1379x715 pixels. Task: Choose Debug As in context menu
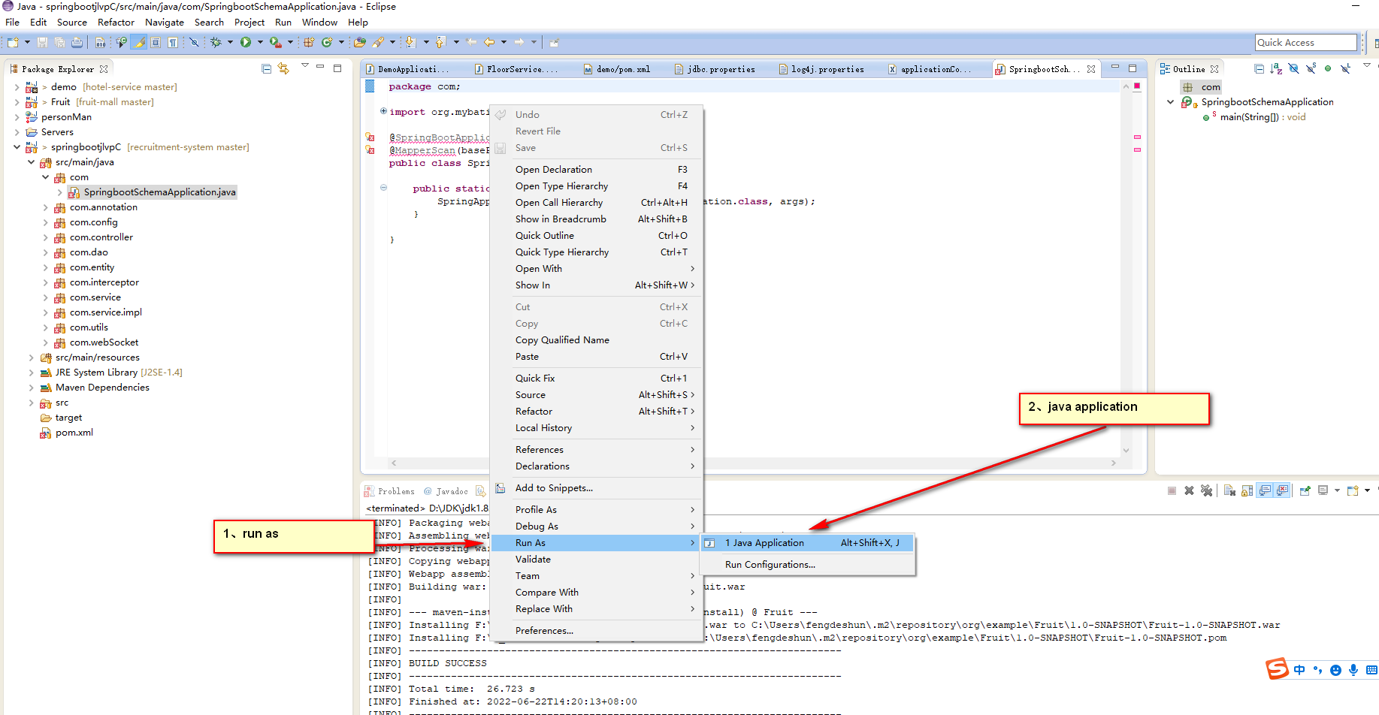(597, 526)
